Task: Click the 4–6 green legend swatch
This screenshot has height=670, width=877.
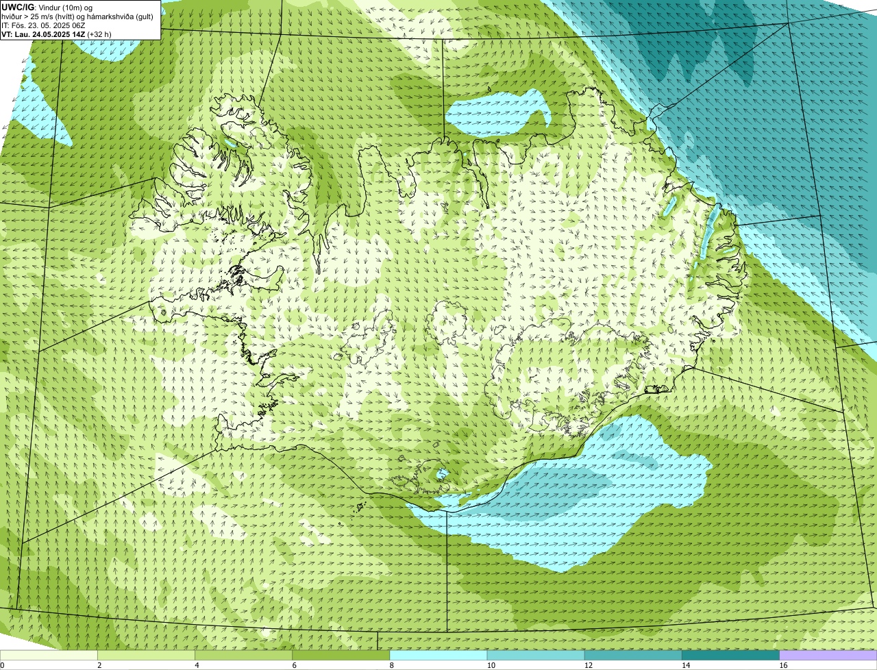Action: pyautogui.click(x=243, y=656)
